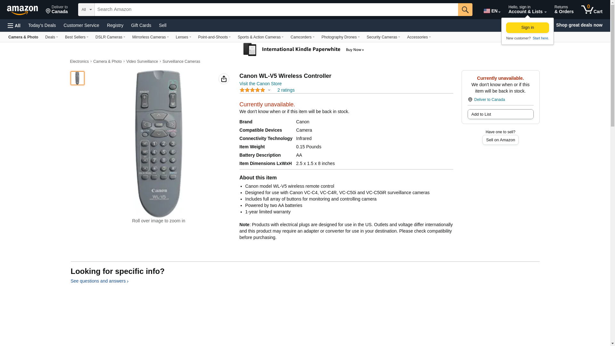Visit the Canon Store link

pyautogui.click(x=260, y=84)
